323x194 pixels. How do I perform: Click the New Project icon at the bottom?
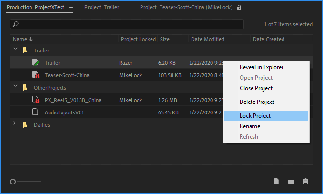276,181
